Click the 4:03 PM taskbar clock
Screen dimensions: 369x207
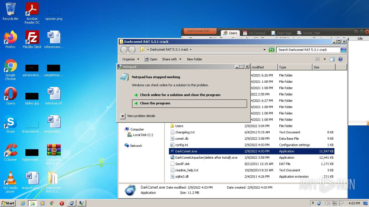(354, 203)
